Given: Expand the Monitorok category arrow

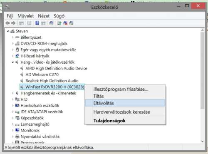Looking at the screenshot, I should click(12, 130).
